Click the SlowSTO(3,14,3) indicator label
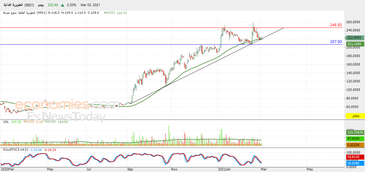 15,150
